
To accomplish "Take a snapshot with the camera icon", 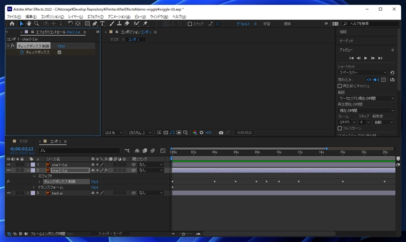I will 221,133.
